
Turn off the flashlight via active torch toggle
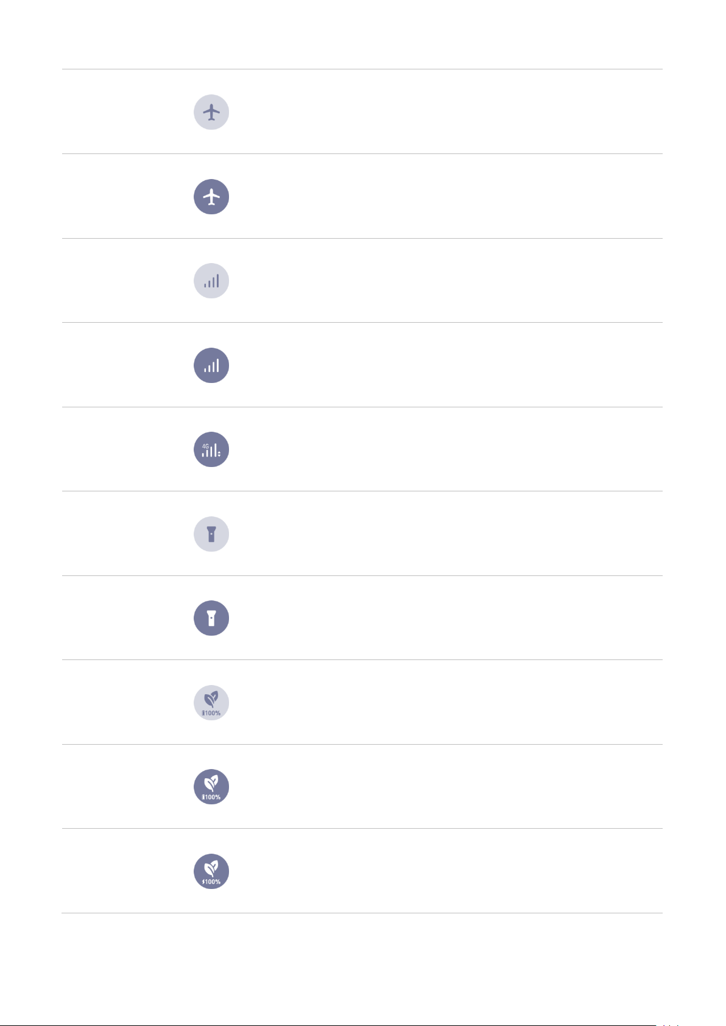(211, 618)
